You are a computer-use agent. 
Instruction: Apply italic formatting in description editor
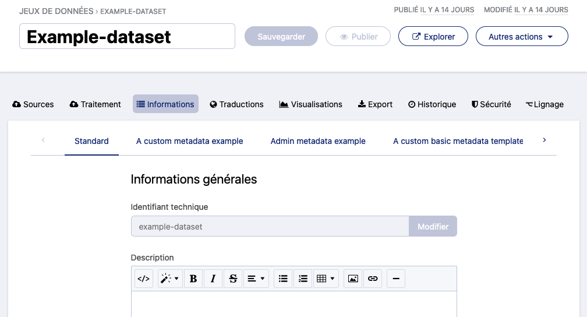pyautogui.click(x=213, y=279)
